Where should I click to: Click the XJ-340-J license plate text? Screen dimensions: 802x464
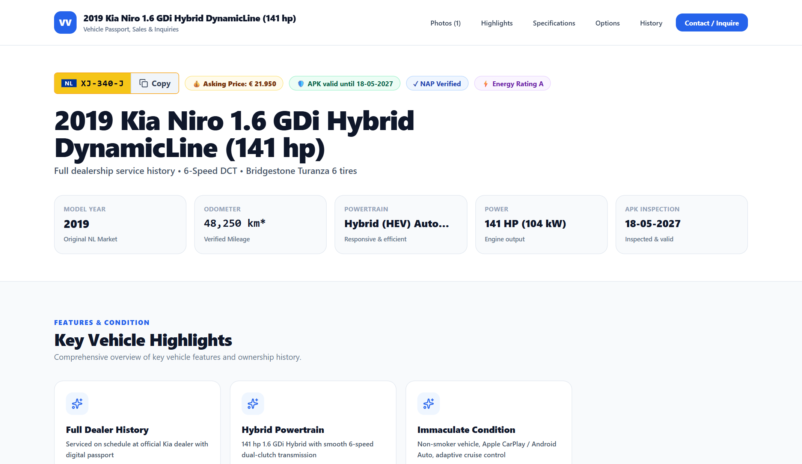tap(102, 83)
